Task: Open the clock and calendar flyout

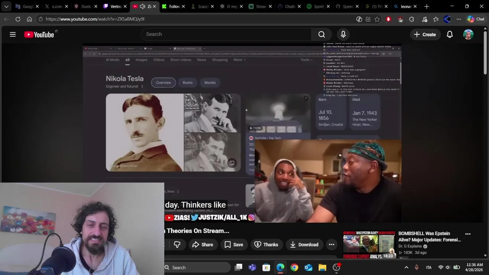Action: click(474, 267)
